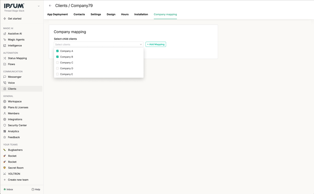This screenshot has width=314, height=194.
Task: Click the Workspace gear icon
Action: [x=5, y=101]
